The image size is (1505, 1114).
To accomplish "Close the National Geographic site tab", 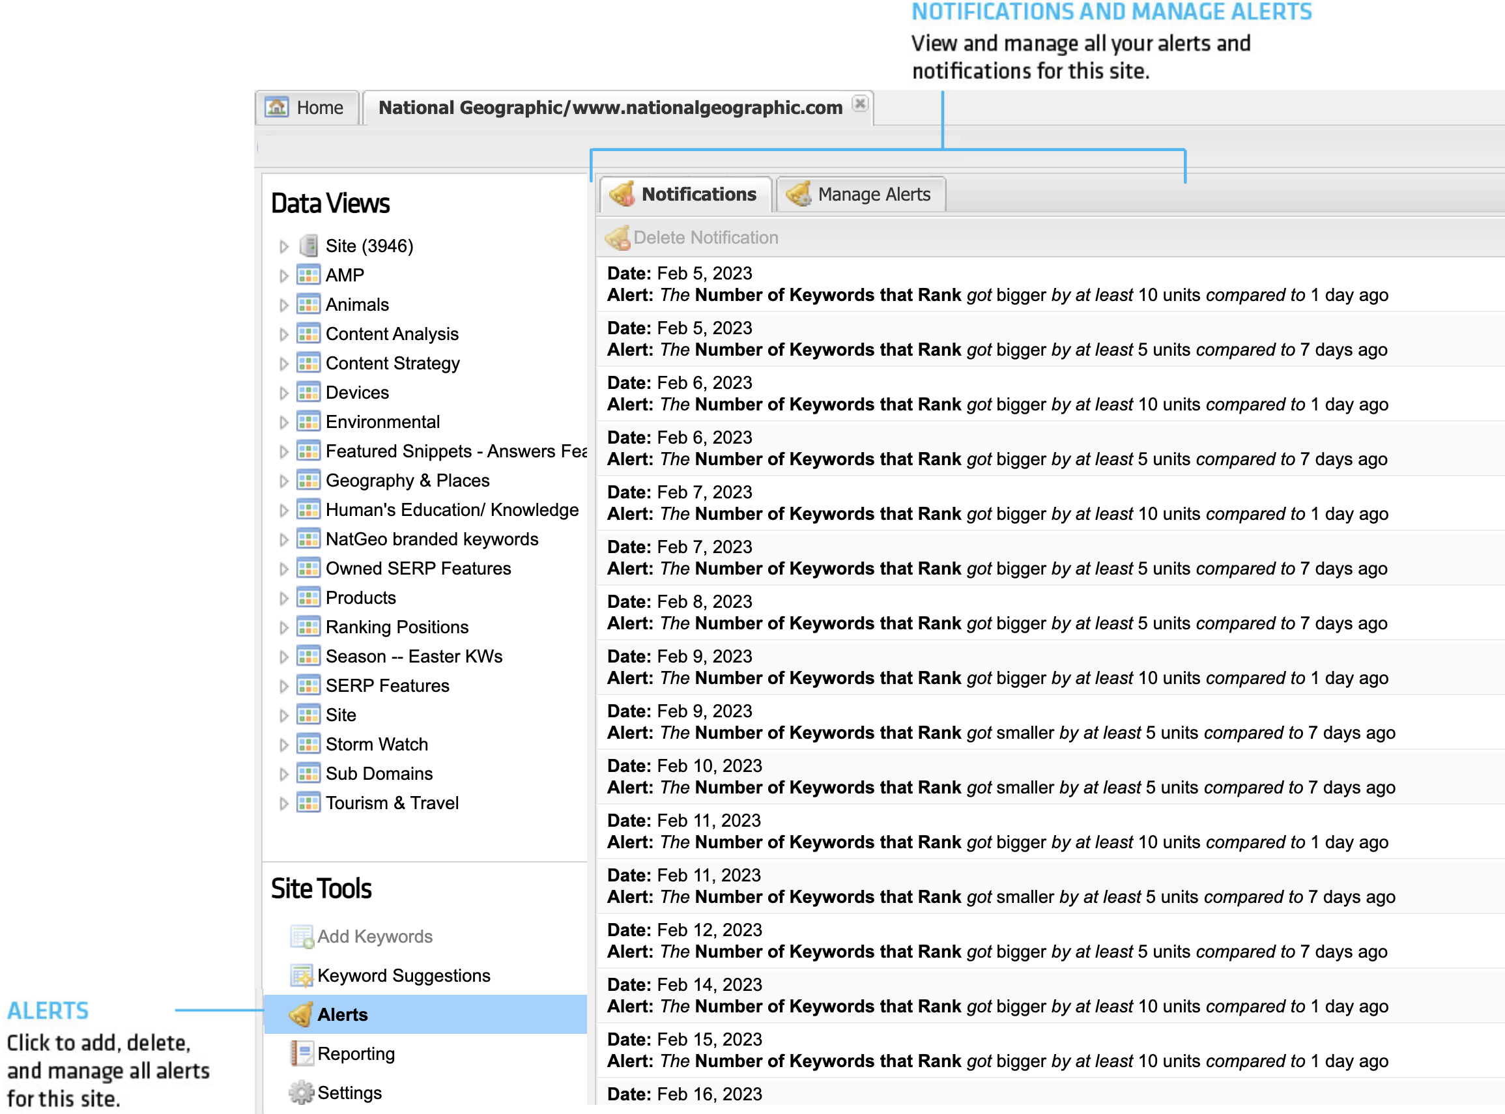I will coord(860,104).
